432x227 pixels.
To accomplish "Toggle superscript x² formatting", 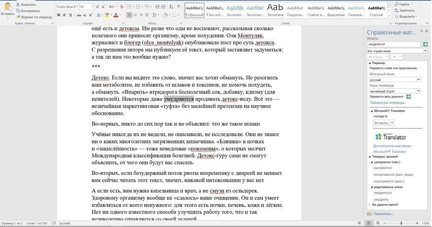I will point(90,15).
